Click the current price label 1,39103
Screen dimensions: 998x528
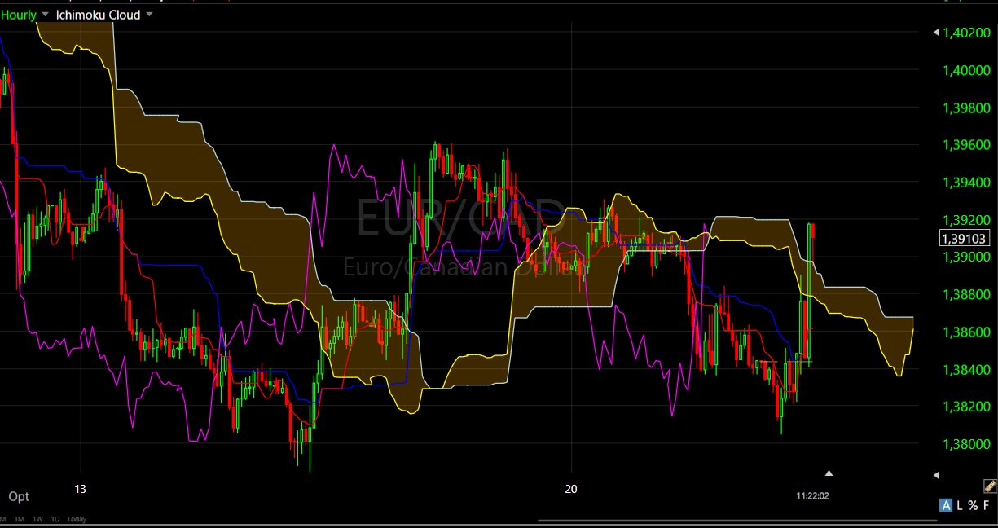click(x=966, y=238)
